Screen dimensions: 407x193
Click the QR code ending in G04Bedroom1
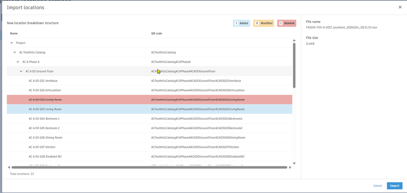[197, 118]
